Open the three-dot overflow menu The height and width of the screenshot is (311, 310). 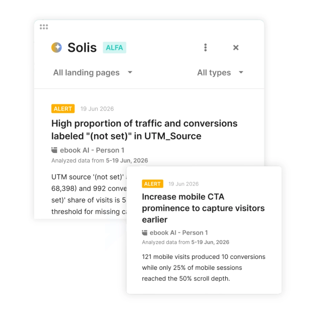[x=205, y=47]
